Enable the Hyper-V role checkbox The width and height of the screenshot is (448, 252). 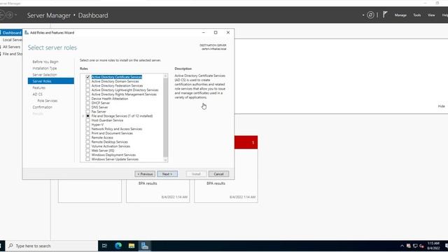(x=87, y=125)
